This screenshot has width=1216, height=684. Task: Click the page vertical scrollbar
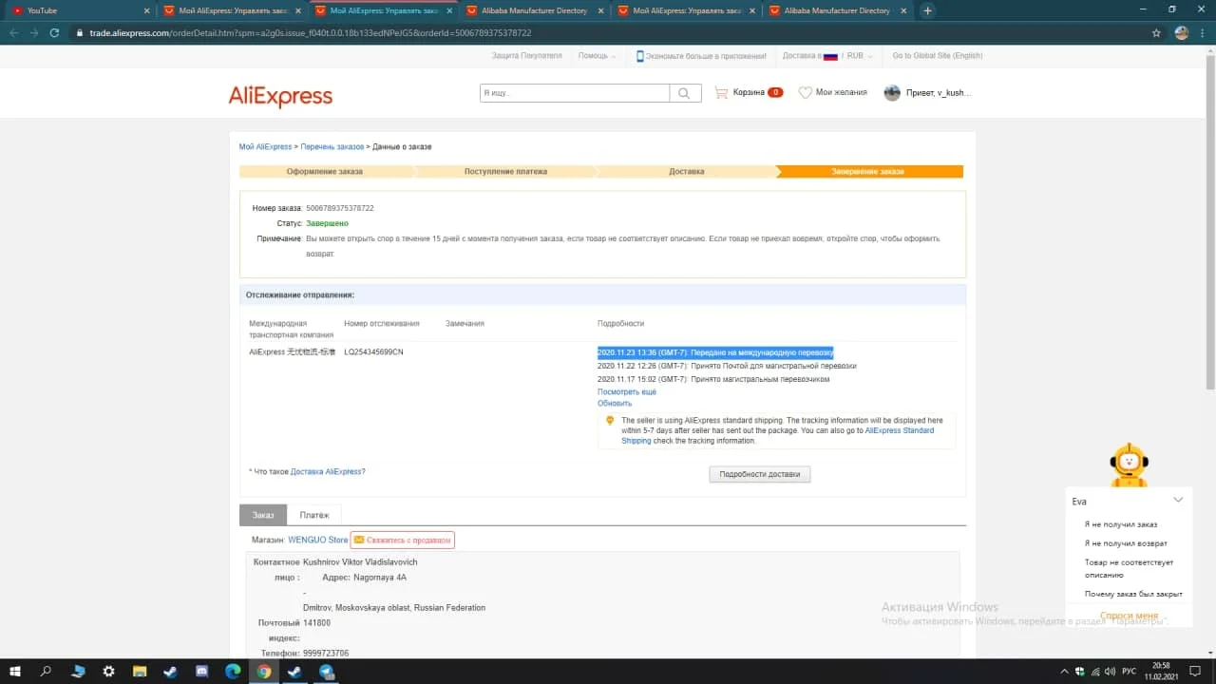point(1210,217)
